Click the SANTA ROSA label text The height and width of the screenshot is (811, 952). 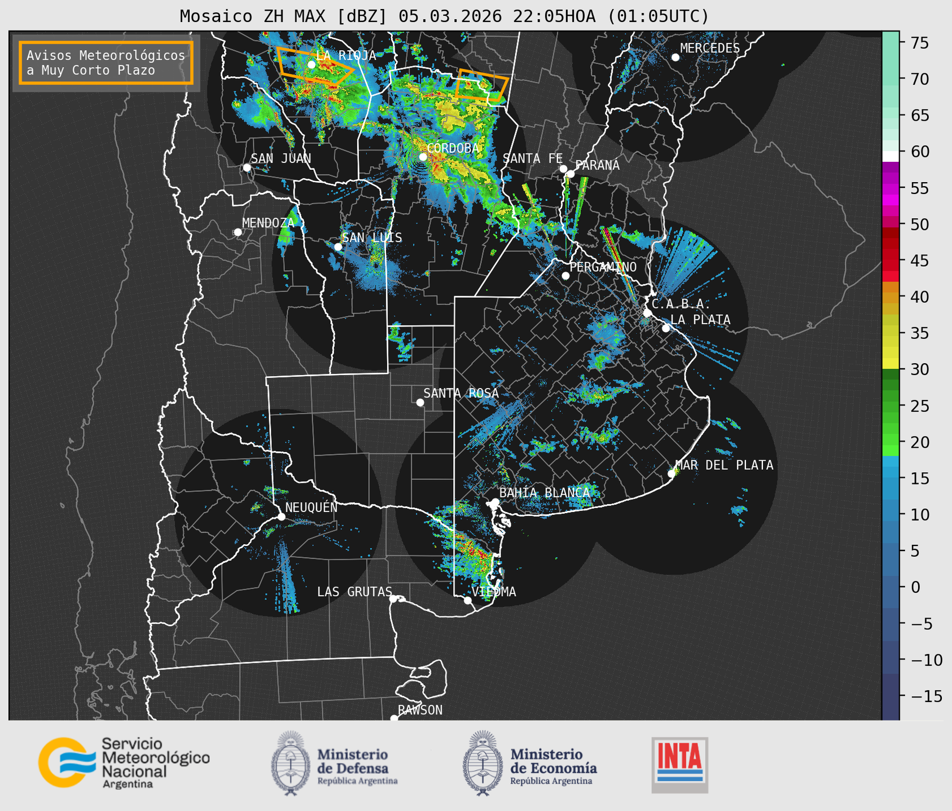[x=461, y=393]
